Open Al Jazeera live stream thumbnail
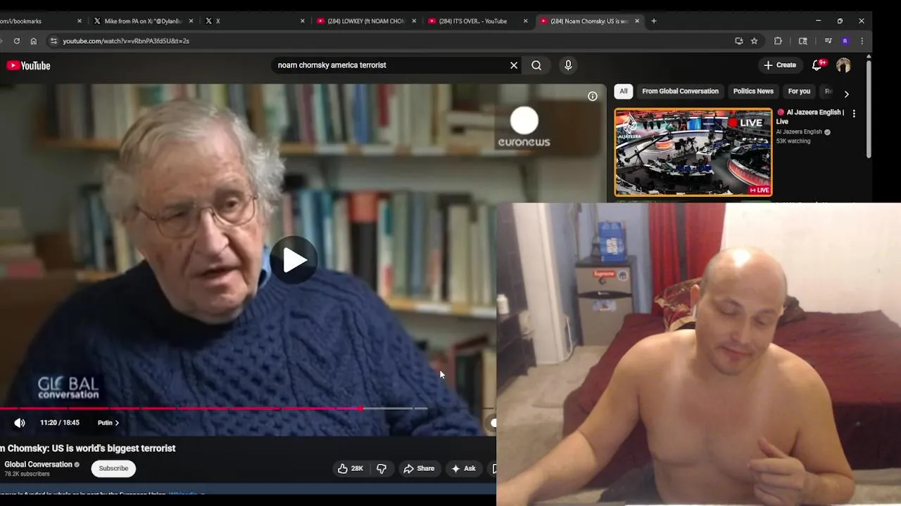The width and height of the screenshot is (901, 506). click(x=693, y=152)
